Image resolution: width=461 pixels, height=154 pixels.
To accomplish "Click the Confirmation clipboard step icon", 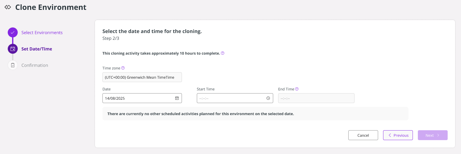I will click(13, 65).
